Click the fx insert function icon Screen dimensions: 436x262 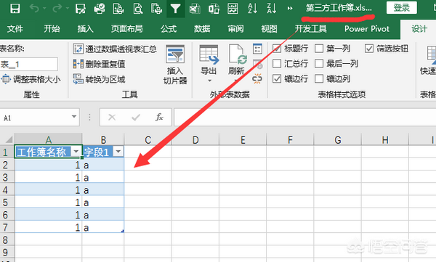click(x=159, y=118)
